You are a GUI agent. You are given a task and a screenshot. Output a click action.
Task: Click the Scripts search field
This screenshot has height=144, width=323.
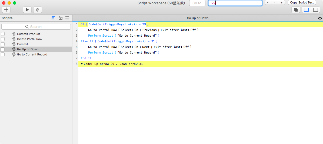(x=36, y=27)
